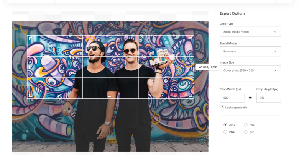Screen dimensions: 299x155
Task: Select the JPG export format
Action: (225, 125)
